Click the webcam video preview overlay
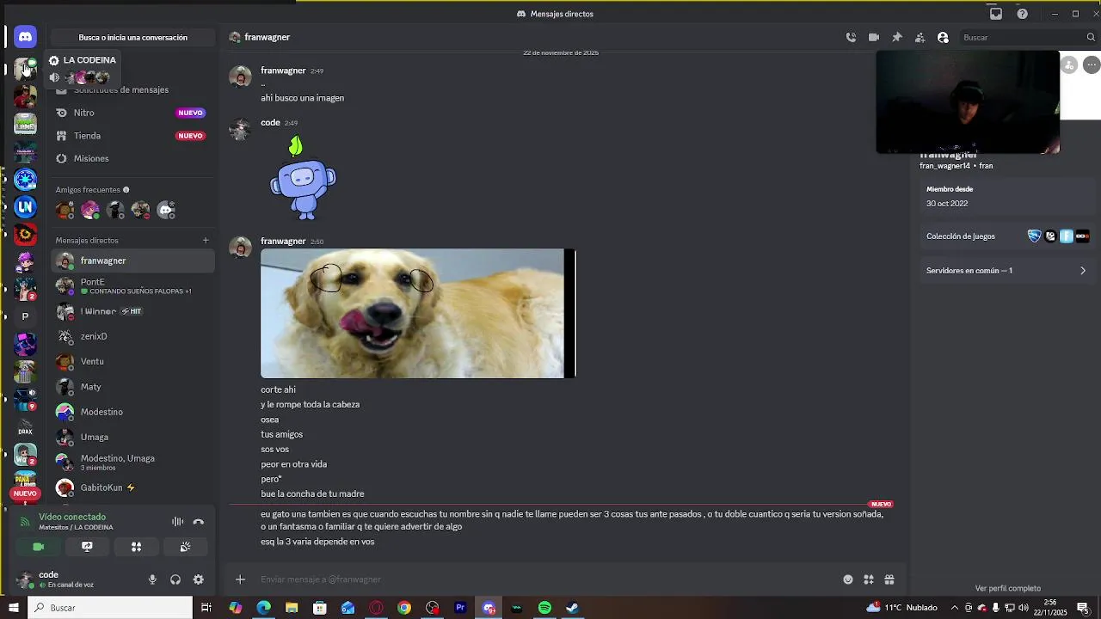Image resolution: width=1101 pixels, height=619 pixels. tap(968, 102)
